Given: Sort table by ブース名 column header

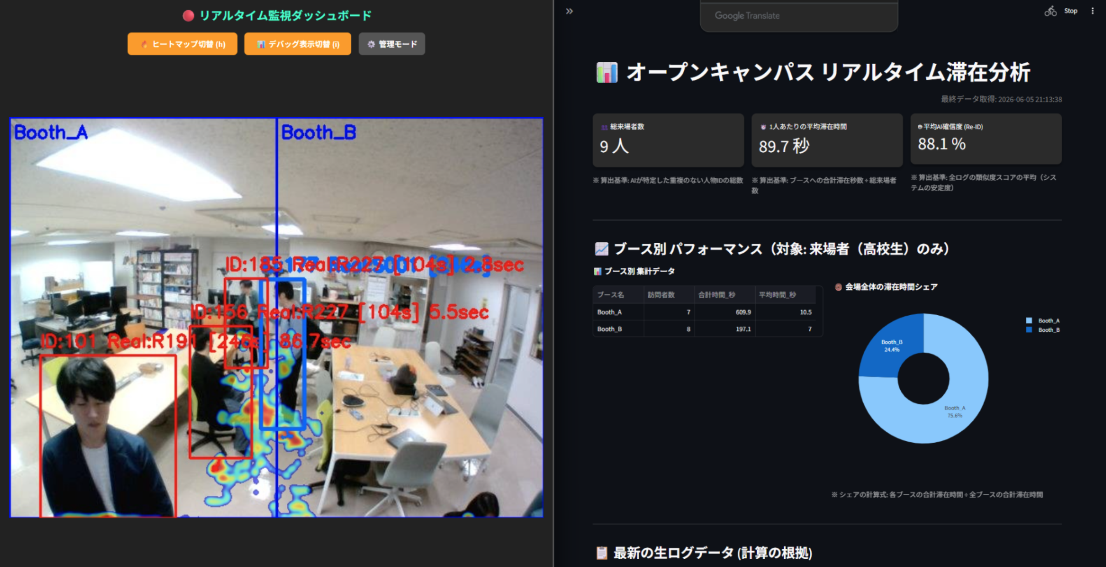Looking at the screenshot, I should [x=618, y=295].
